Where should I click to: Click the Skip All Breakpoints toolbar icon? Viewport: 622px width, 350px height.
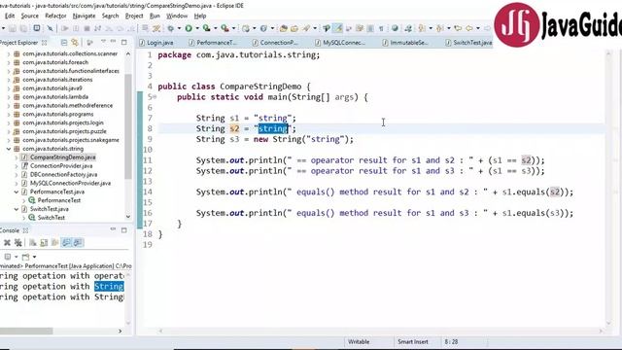click(50, 28)
